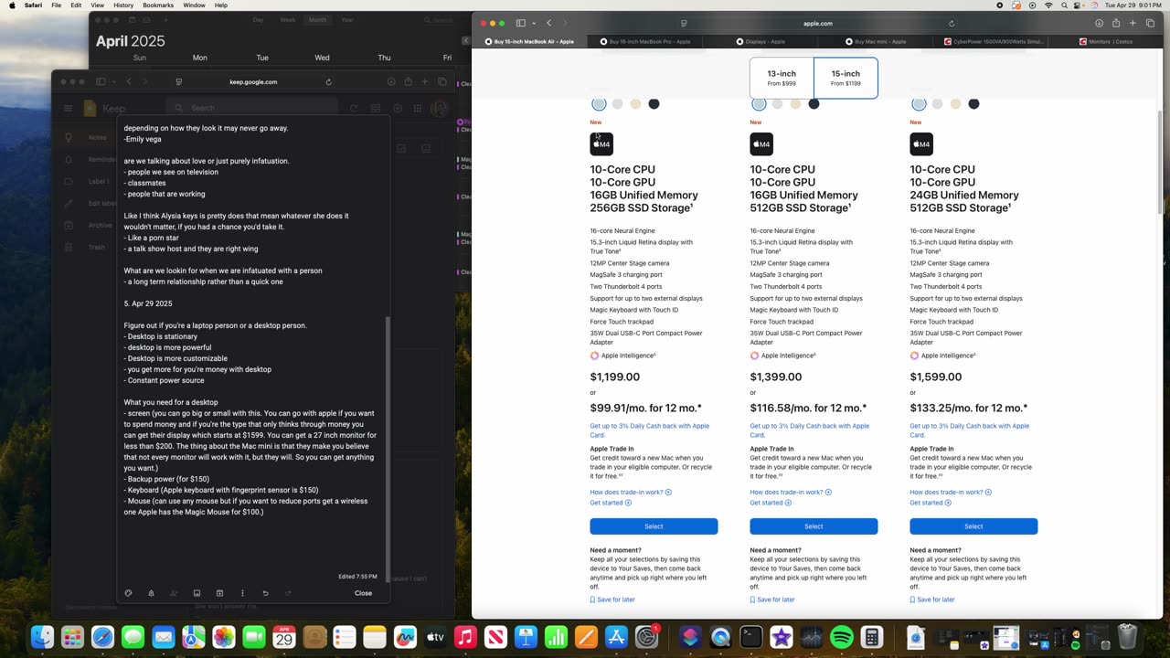Pick Silver color for the middle 512GB model
The height and width of the screenshot is (658, 1170).
[x=777, y=104]
